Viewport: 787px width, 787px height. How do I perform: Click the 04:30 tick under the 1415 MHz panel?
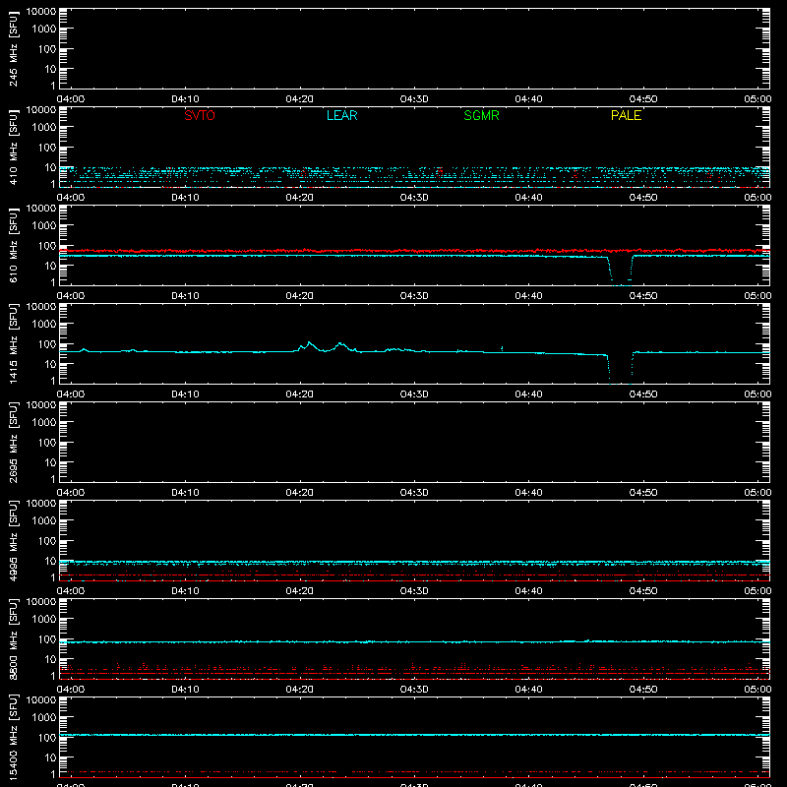(x=414, y=394)
